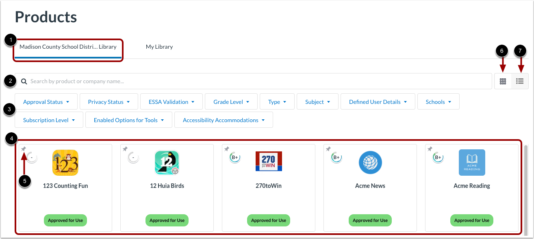The height and width of the screenshot is (239, 534).
Task: Open the Subject filter dropdown
Action: pyautogui.click(x=318, y=101)
